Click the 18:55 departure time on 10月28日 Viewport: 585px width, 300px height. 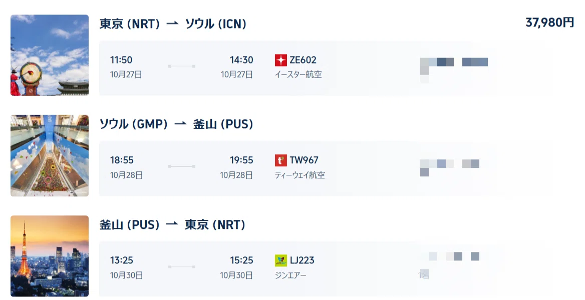[122, 160]
